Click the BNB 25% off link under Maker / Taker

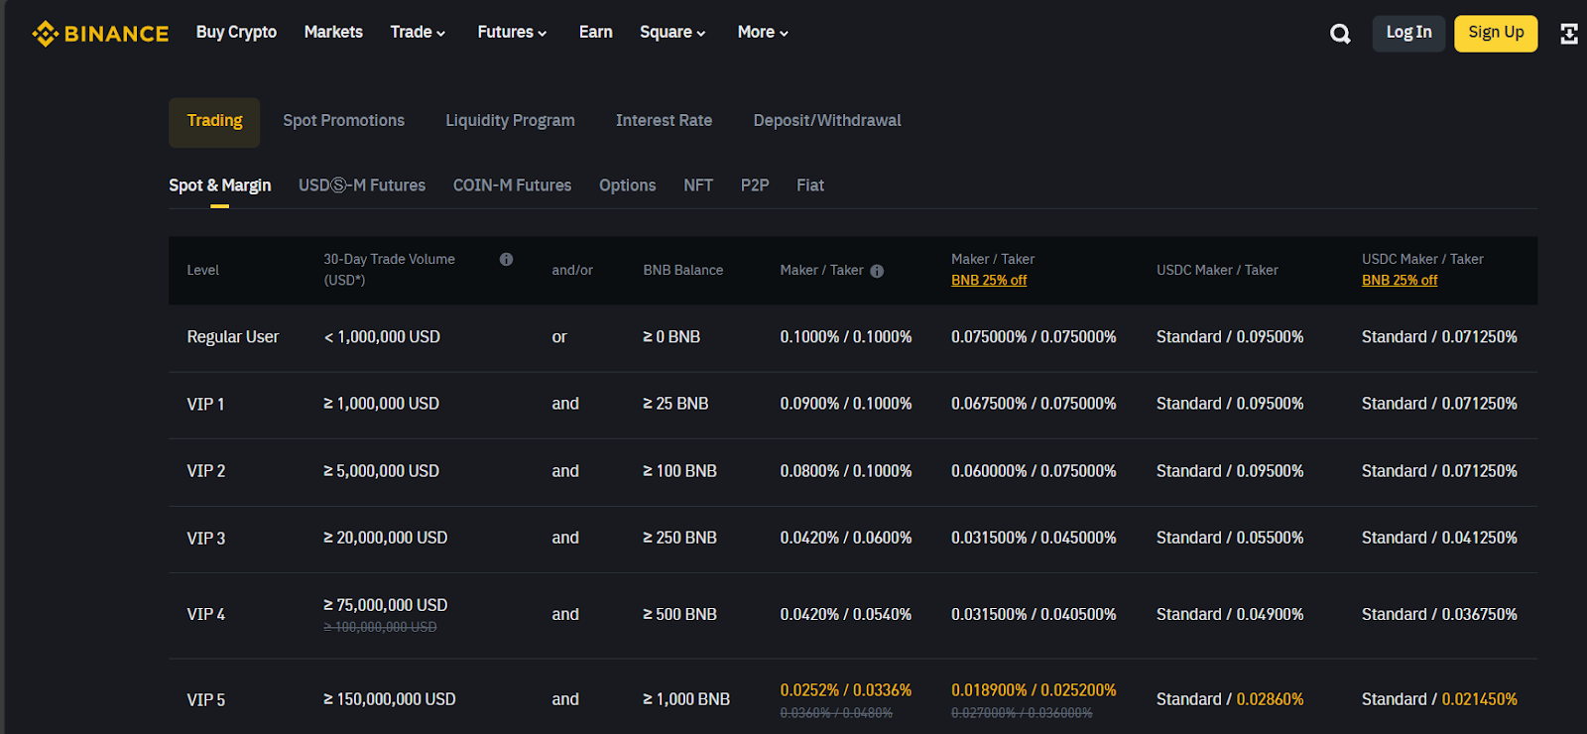(989, 281)
